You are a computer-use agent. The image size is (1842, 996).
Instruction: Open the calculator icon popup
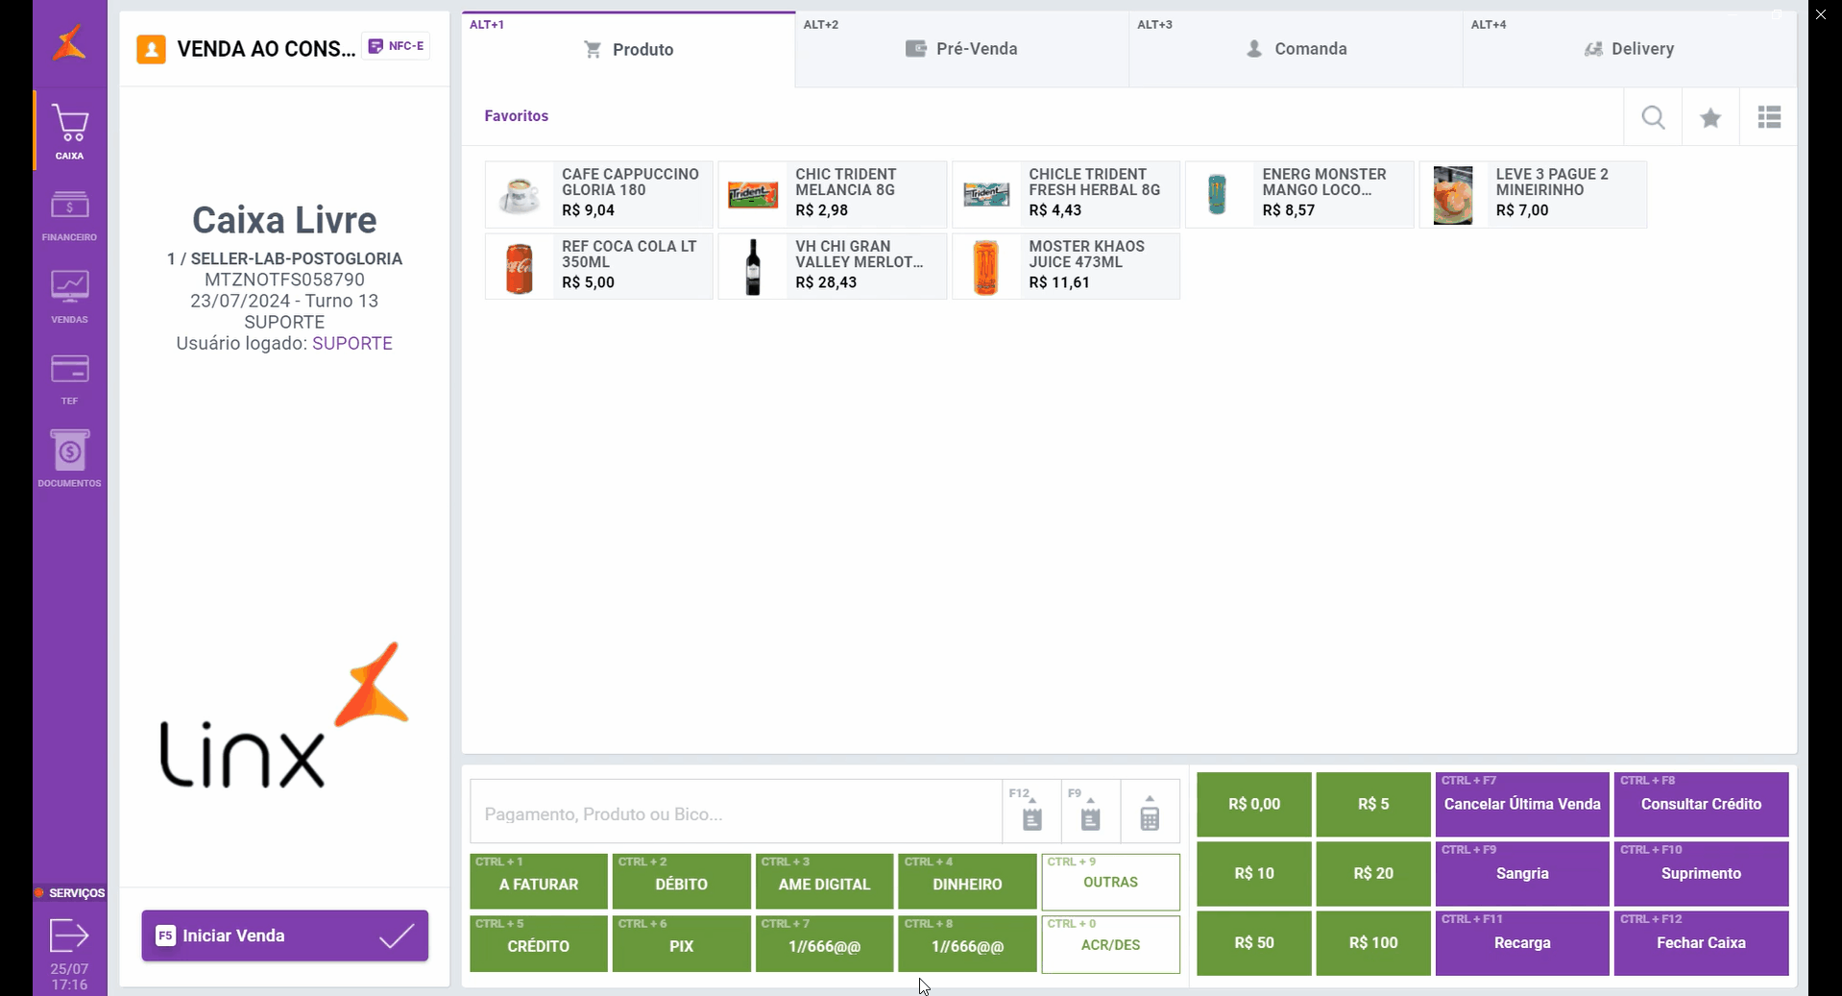click(1150, 813)
